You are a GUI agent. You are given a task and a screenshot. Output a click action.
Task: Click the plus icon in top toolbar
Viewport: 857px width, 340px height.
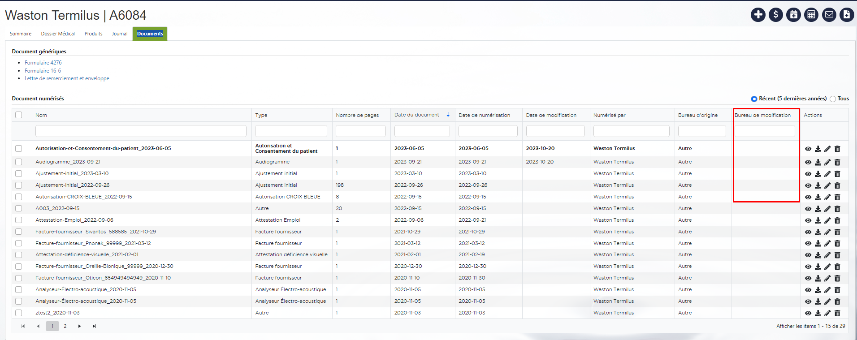point(758,15)
